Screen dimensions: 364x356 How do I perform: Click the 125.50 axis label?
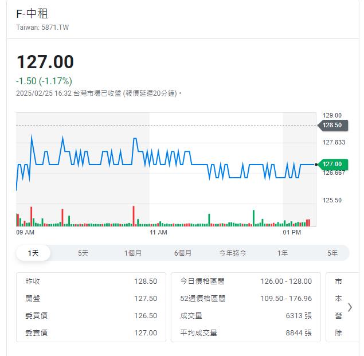(332, 200)
